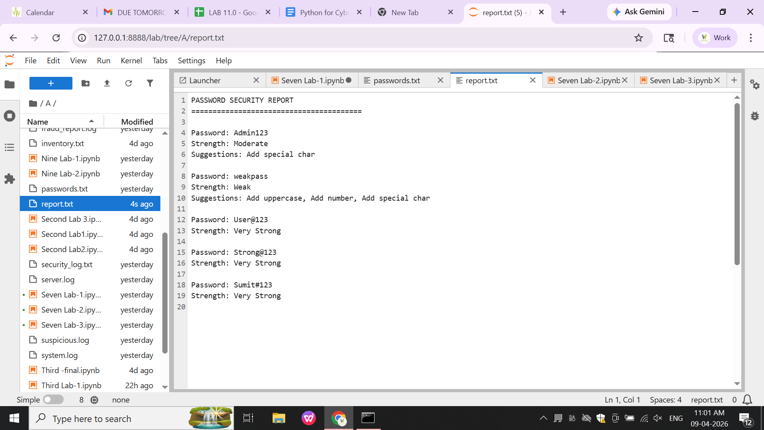Switch to the passwords.txt tab
764x430 pixels.
[396, 80]
